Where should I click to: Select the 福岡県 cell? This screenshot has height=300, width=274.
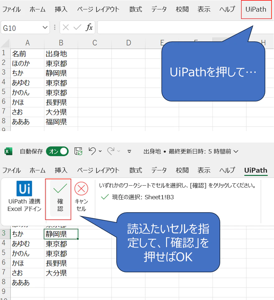click(61, 122)
